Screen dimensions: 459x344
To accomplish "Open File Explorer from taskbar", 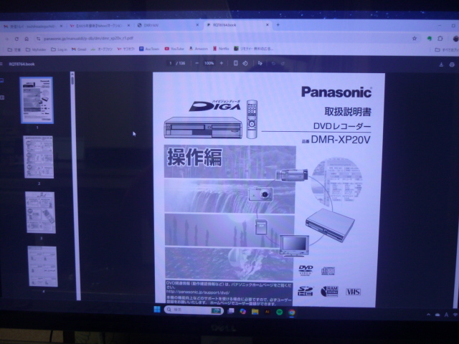I will tap(255, 312).
